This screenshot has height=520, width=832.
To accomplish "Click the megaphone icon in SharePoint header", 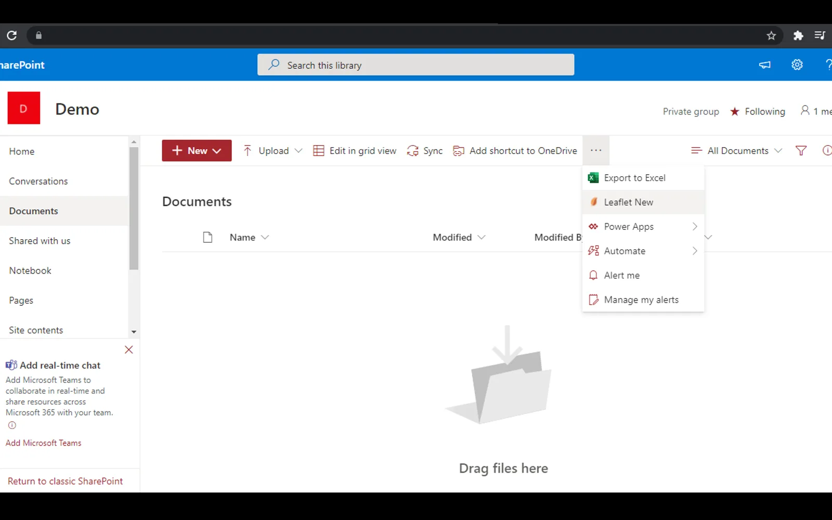I will [x=765, y=65].
